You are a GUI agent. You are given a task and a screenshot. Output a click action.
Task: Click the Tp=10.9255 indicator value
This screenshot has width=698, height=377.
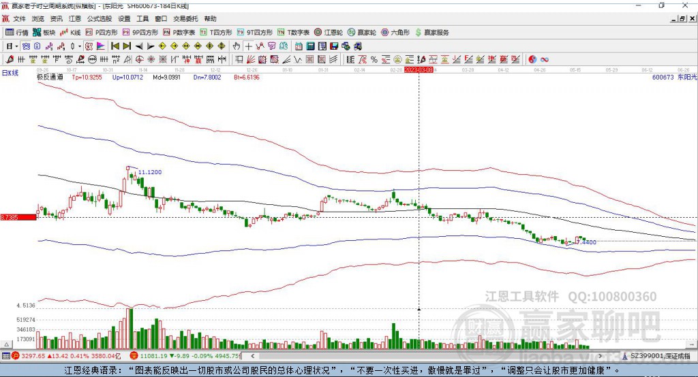click(x=87, y=77)
